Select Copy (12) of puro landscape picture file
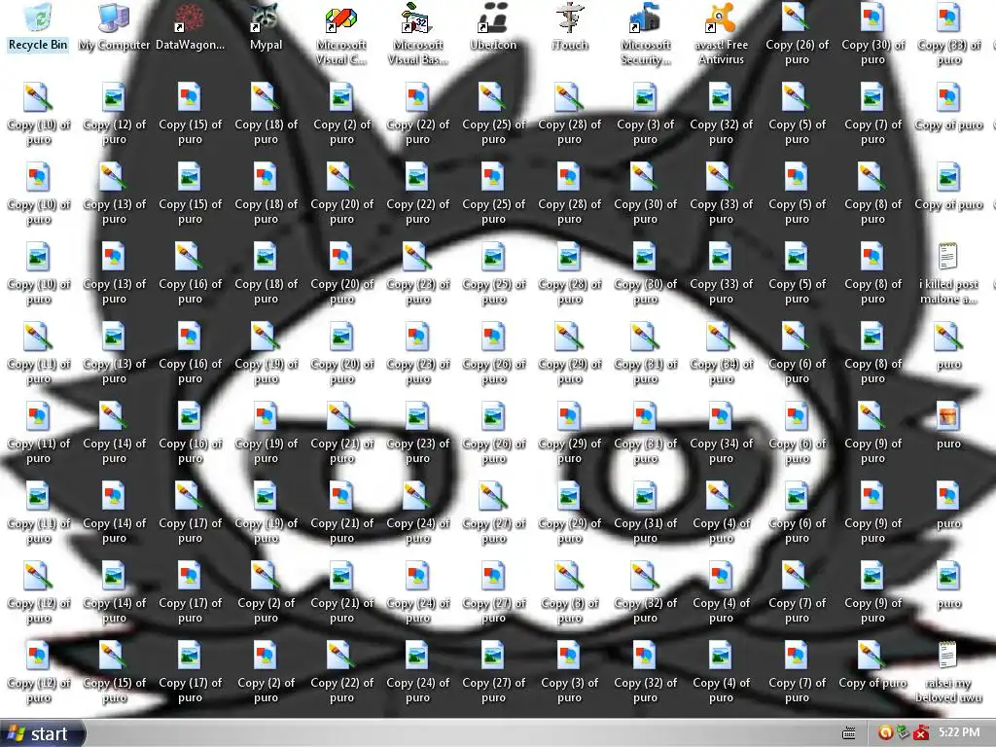 [x=114, y=114]
